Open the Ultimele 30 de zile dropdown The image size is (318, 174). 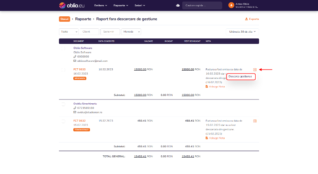pyautogui.click(x=242, y=32)
